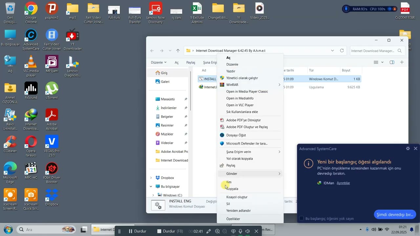Image resolution: width=420 pixels, height=236 pixels.
Task: Click recorder zoom in icon
Action: click(217, 231)
